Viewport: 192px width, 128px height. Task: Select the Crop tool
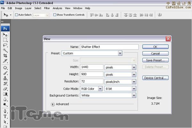pyautogui.click(x=5, y=56)
